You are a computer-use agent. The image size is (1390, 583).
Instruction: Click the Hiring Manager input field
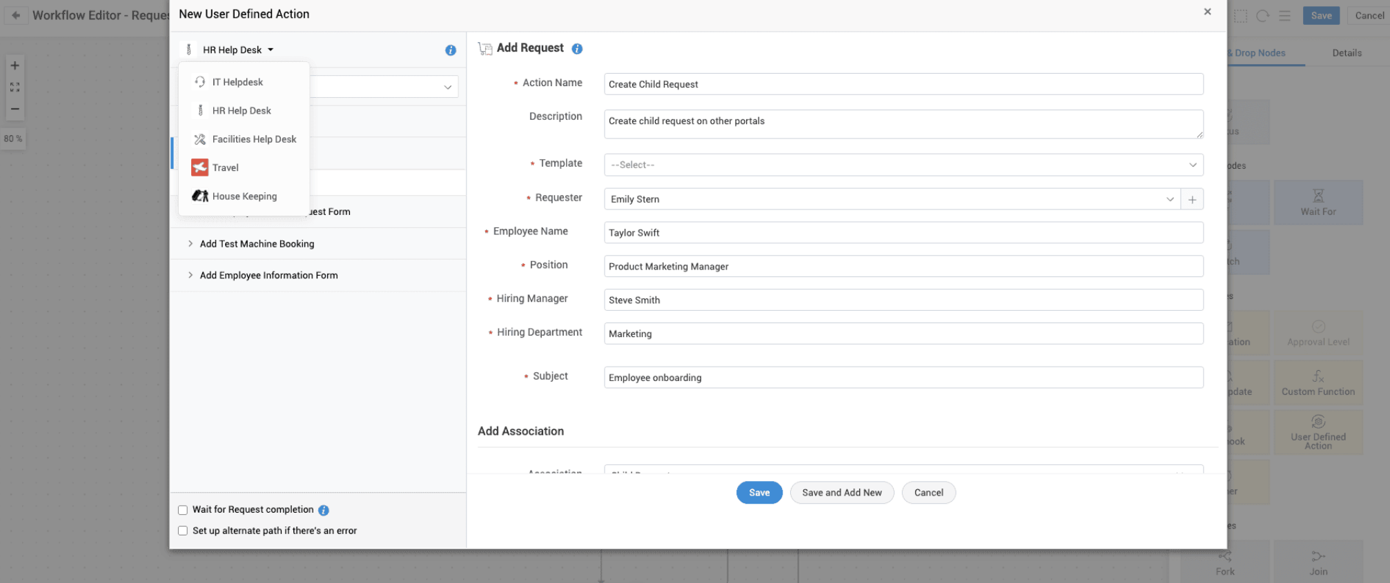[903, 300]
